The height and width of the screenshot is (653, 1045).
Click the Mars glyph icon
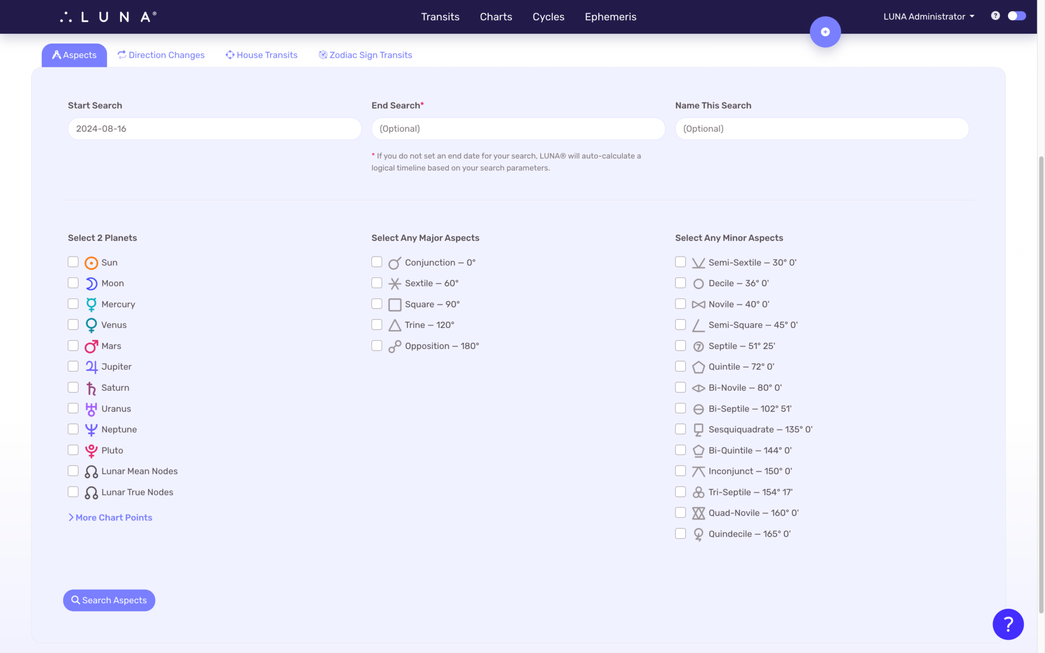[91, 346]
